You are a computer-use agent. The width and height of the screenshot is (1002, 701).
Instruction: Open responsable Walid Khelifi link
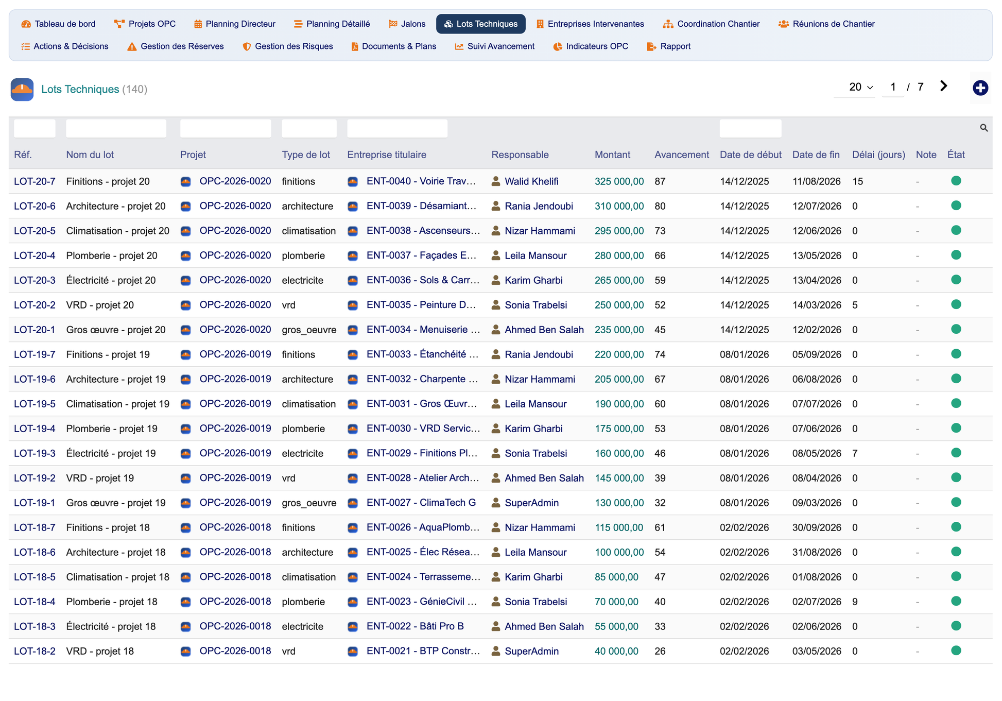click(531, 181)
